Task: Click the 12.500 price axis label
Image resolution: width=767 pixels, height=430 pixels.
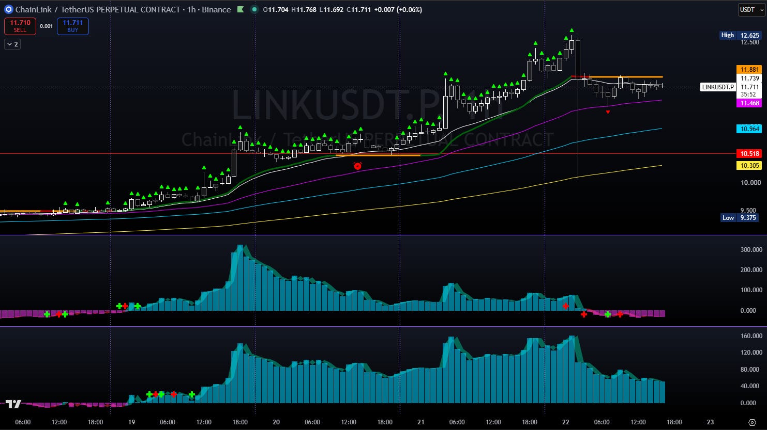Action: click(x=750, y=42)
